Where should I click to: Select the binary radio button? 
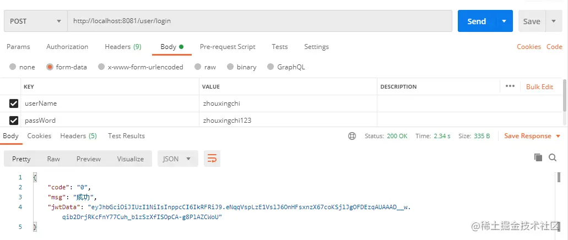click(x=230, y=67)
